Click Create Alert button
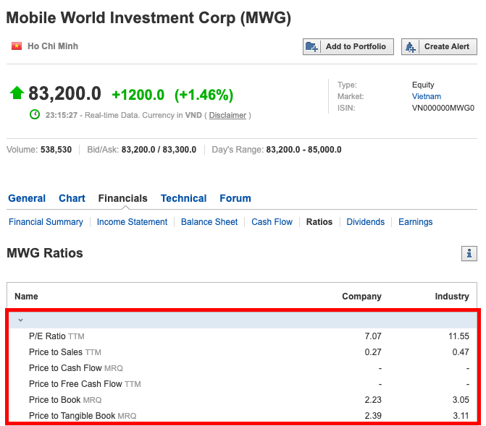 point(439,46)
